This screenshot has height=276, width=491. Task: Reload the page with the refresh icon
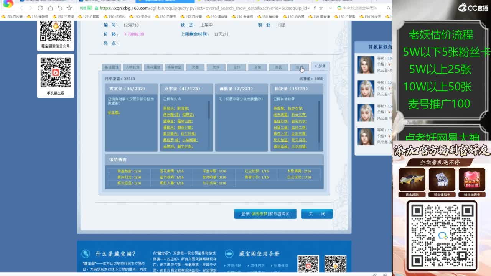(x=40, y=8)
